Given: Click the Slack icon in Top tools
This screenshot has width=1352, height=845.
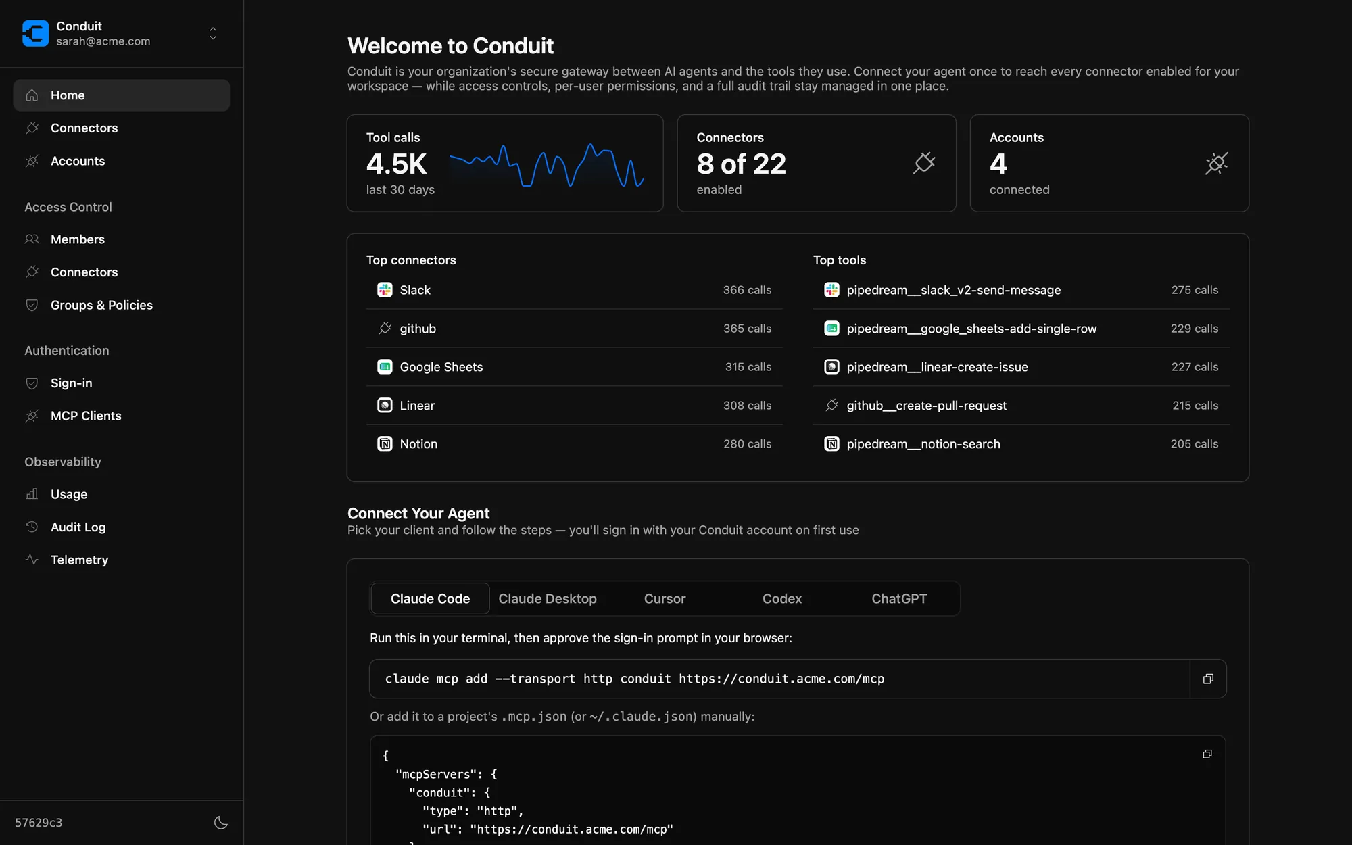Looking at the screenshot, I should (x=831, y=290).
